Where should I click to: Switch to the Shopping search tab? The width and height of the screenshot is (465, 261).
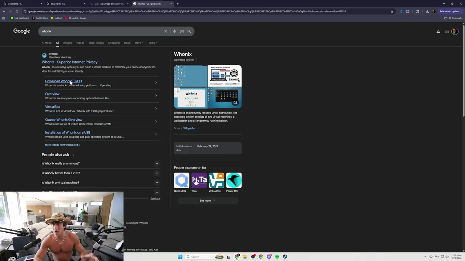pos(114,43)
